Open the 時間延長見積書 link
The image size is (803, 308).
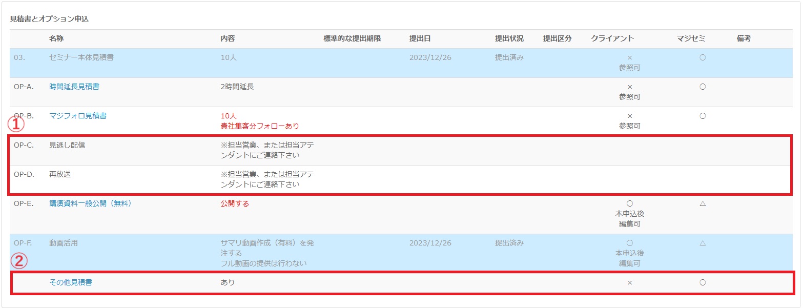[74, 87]
